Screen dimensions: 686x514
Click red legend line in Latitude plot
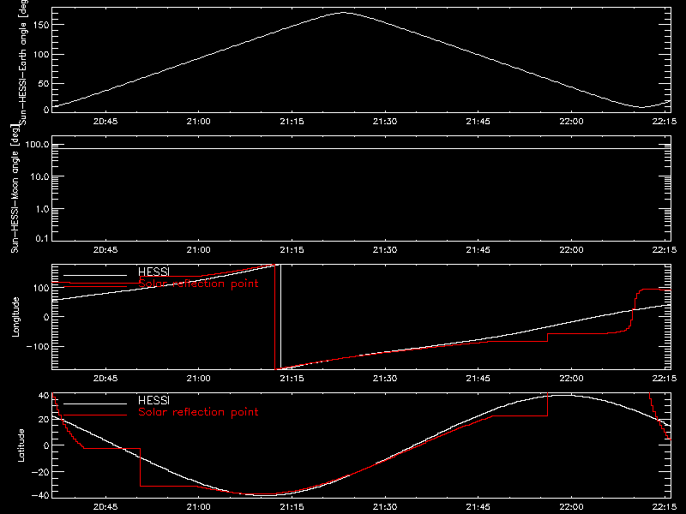95,415
